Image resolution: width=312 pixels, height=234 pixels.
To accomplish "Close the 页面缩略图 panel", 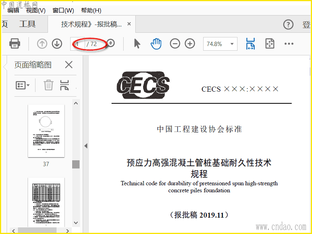I will click(69, 65).
